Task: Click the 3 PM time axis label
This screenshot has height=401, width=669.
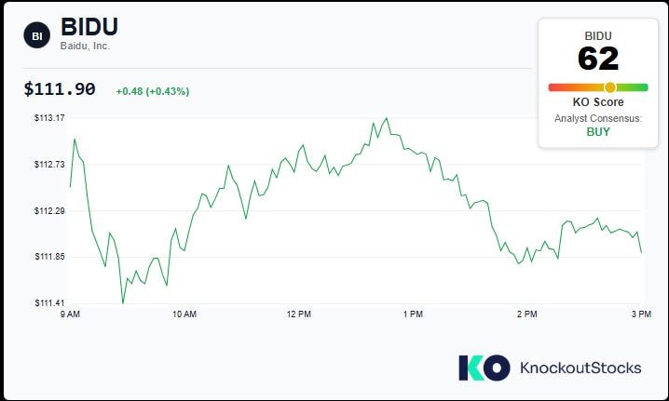Action: pos(640,314)
